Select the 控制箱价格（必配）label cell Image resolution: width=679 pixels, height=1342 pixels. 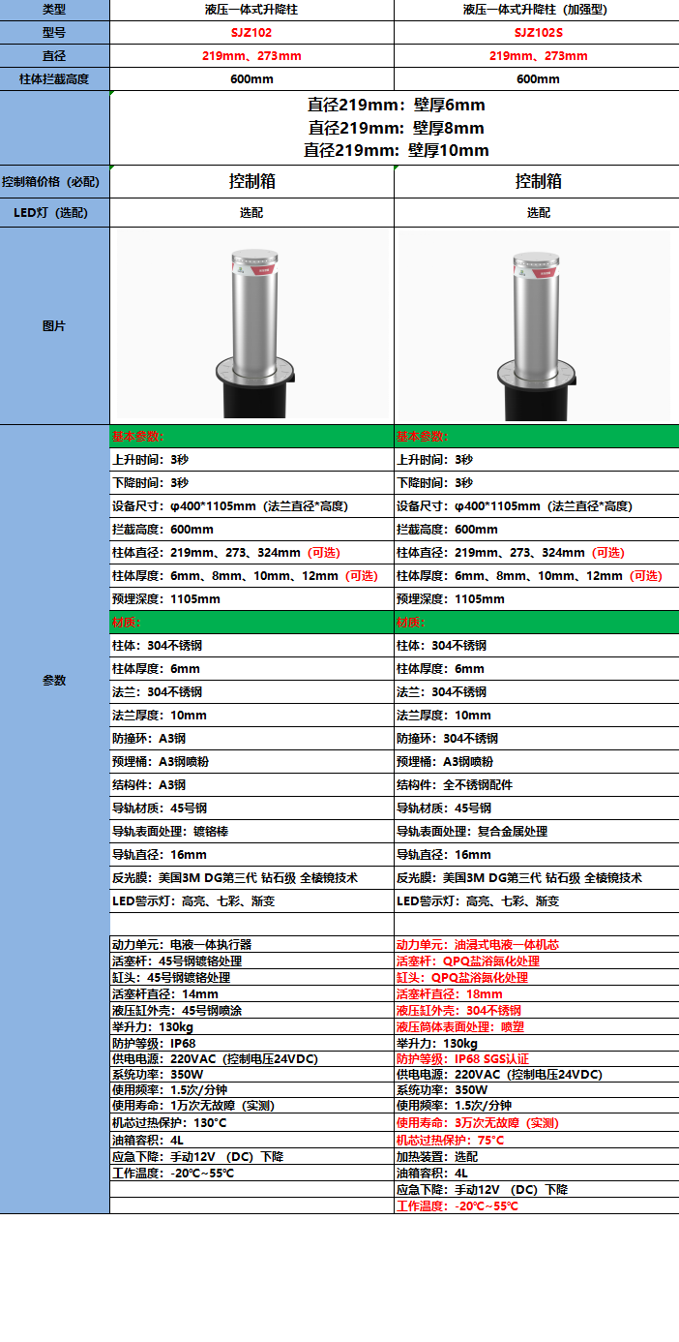point(54,181)
